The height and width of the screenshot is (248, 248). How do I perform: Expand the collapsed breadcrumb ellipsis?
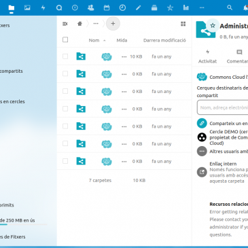(96, 24)
